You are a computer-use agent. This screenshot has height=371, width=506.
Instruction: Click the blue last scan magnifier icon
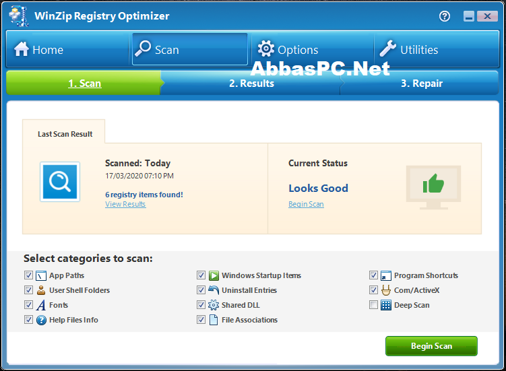point(60,182)
